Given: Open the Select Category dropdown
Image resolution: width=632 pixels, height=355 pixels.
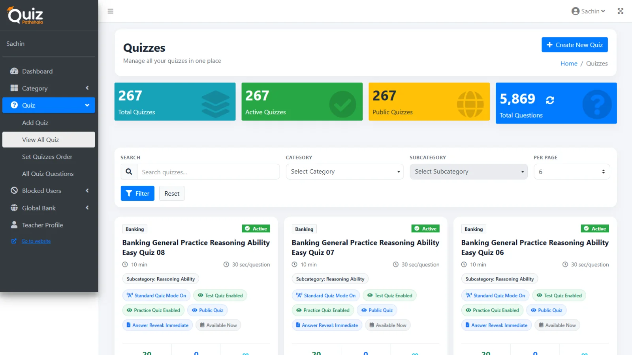Looking at the screenshot, I should [345, 172].
